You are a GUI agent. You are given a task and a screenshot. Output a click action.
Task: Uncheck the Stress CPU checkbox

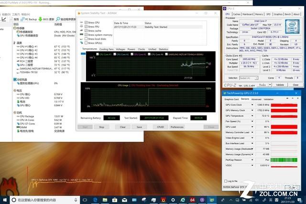86,22
